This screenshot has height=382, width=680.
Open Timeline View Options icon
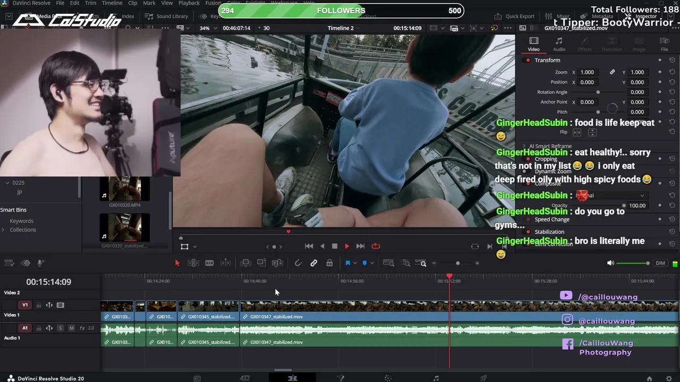click(x=9, y=263)
